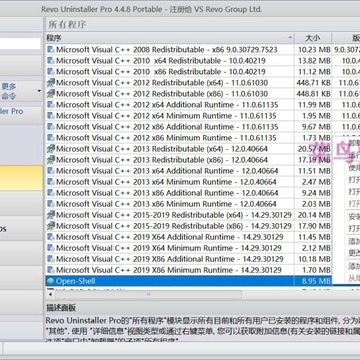Screen dimensions: 360x360
Task: Click icon of 2013 x64 Minimum Runtime
Action: pyautogui.click(x=51, y=182)
